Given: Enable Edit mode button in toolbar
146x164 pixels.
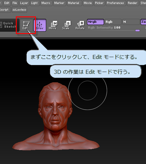Looking at the screenshot, I should tap(26, 25).
